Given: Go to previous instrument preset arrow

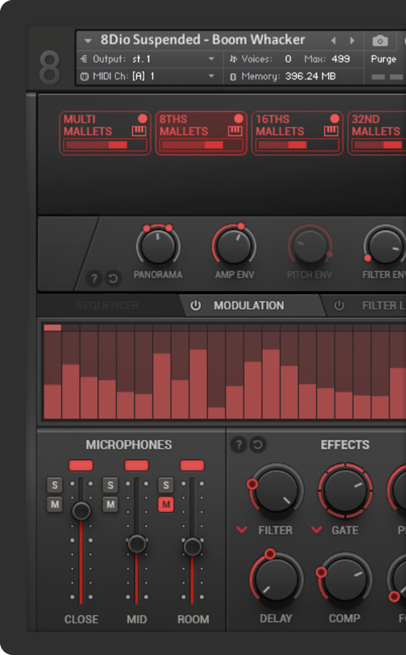Looking at the screenshot, I should [333, 41].
